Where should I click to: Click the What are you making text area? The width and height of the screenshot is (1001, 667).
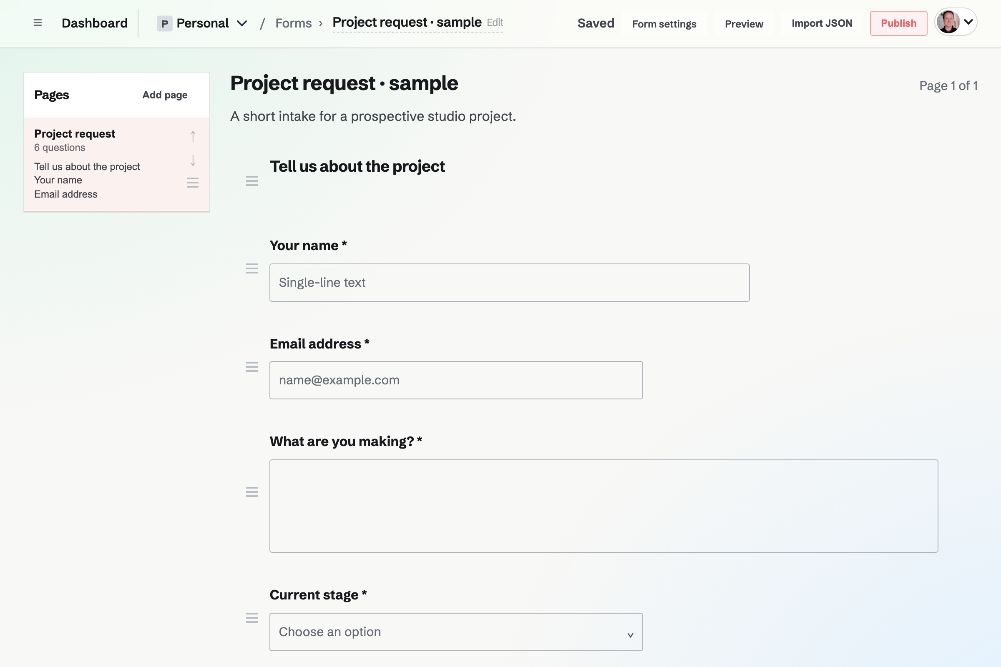coord(604,506)
